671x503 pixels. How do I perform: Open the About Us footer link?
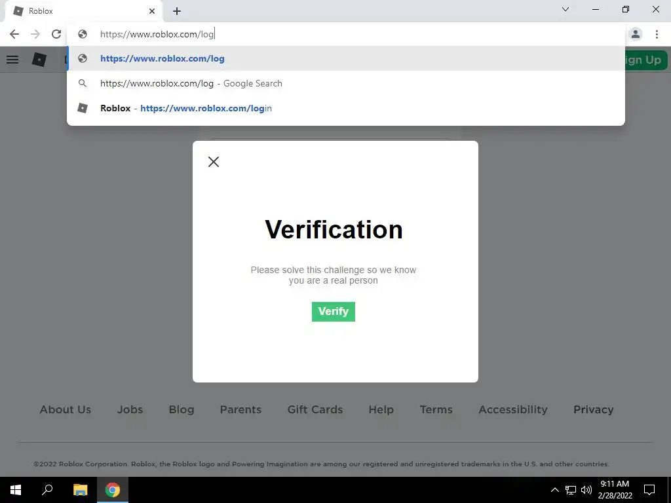66,409
